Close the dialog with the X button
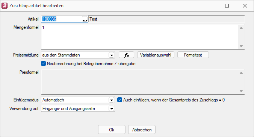 pyautogui.click(x=245, y=6)
